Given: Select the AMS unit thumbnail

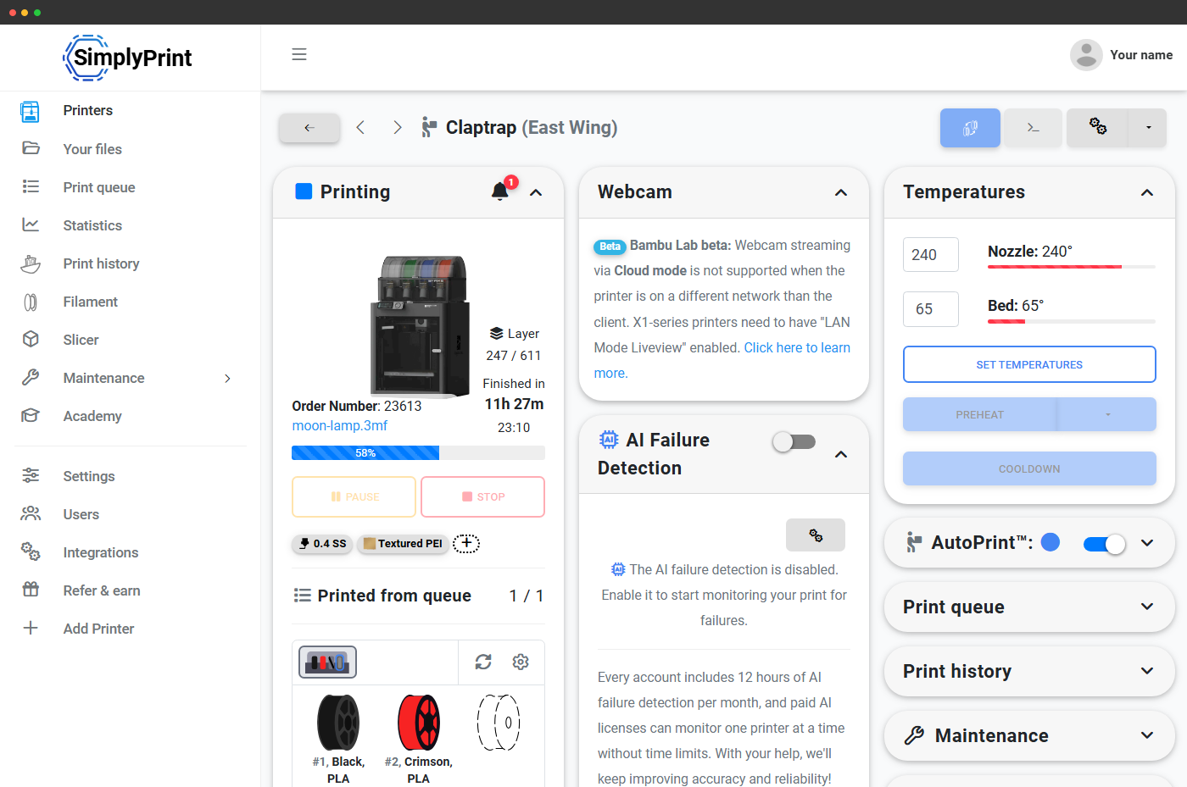Looking at the screenshot, I should (328, 662).
